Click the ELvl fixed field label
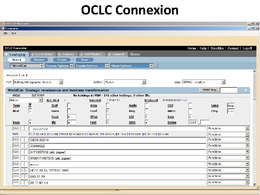 tap(55, 105)
